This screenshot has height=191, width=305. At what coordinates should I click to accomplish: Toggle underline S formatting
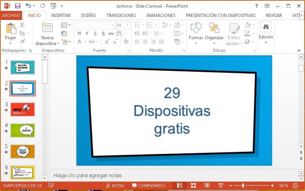click(95, 33)
